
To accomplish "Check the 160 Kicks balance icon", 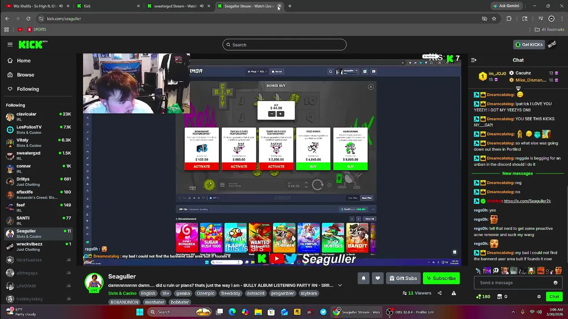I will [x=483, y=296].
